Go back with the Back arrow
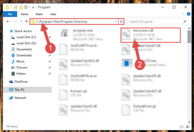 pyautogui.click(x=8, y=21)
